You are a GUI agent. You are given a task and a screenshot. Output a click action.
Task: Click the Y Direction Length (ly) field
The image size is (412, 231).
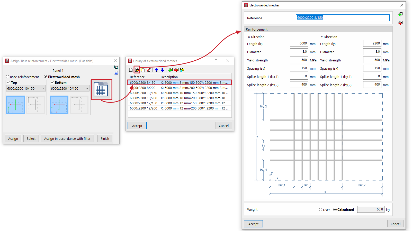[372, 43]
